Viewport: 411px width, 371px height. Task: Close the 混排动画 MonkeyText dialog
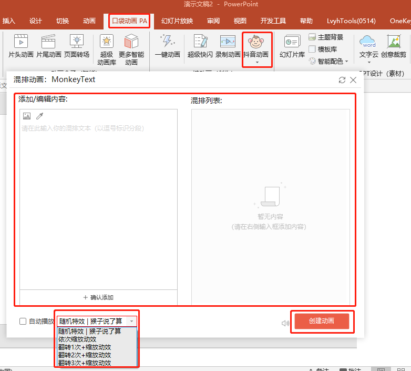coord(353,80)
